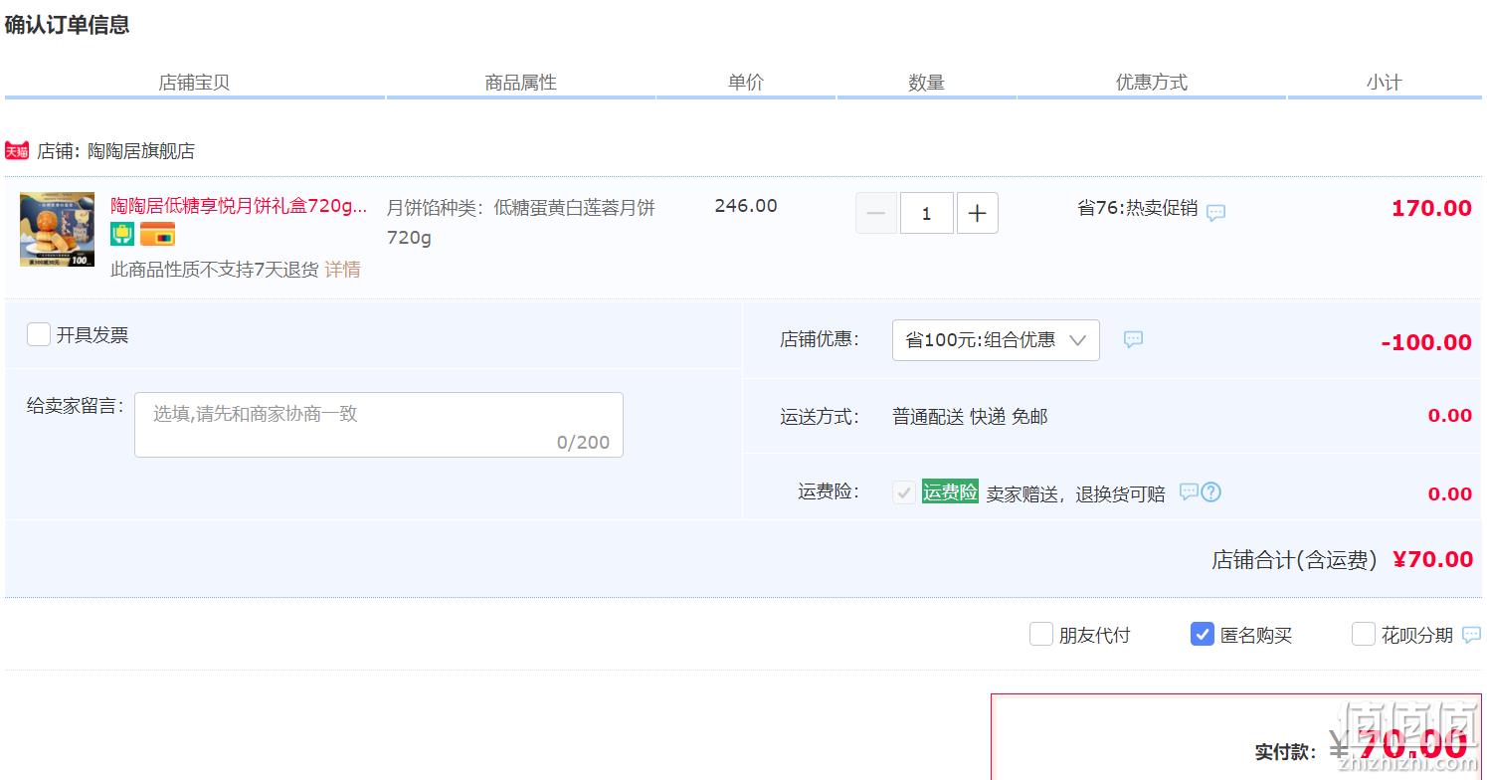
Task: Open the mooncake product thumbnail
Action: pyautogui.click(x=57, y=229)
